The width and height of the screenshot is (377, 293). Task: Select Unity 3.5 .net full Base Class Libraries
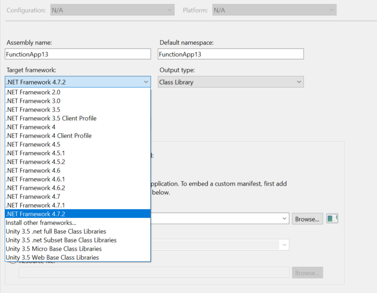tap(78, 231)
